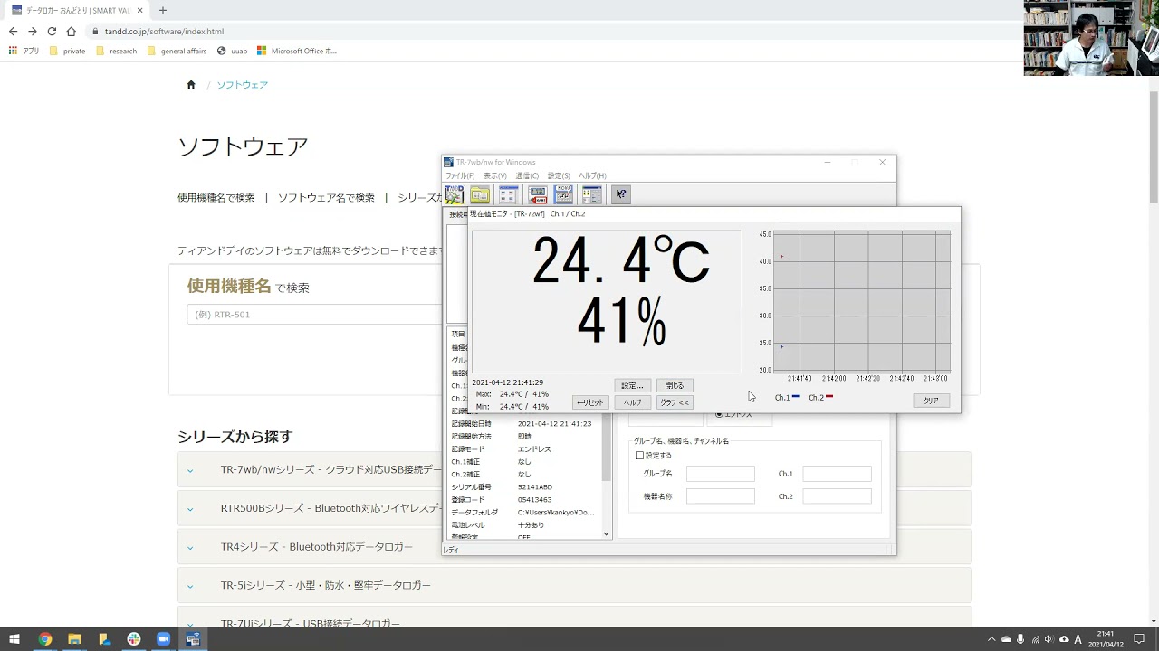Click the T&D graph toolbar icon
The width and height of the screenshot is (1159, 651).
[455, 194]
